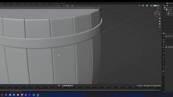Switch to the UV Editing workspace tab
Image resolution: width=173 pixels, height=97 pixels.
pyautogui.click(x=14, y=4)
